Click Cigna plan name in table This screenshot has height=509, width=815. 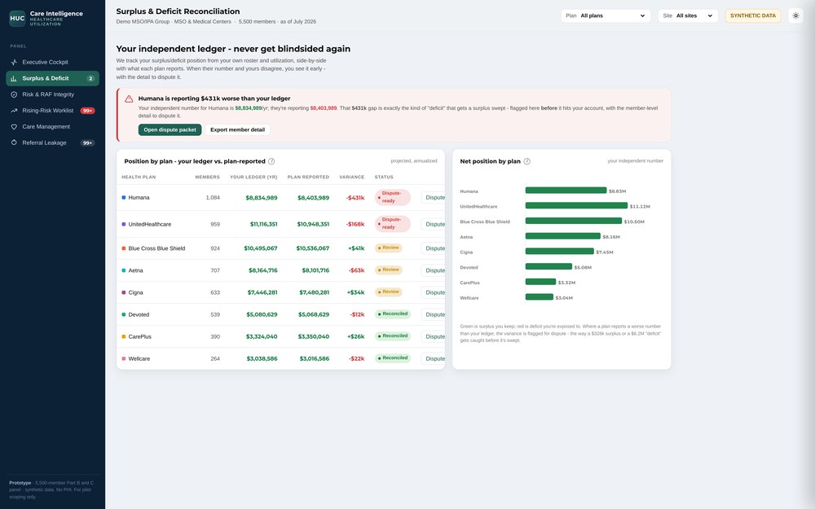(x=135, y=292)
